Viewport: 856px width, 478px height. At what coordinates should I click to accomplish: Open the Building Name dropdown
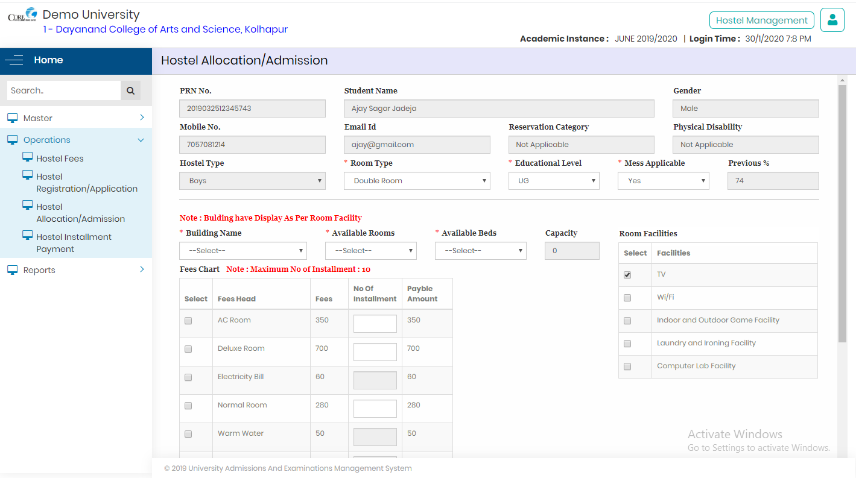243,250
